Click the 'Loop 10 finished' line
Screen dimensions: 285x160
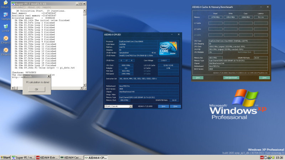coord(35,44)
